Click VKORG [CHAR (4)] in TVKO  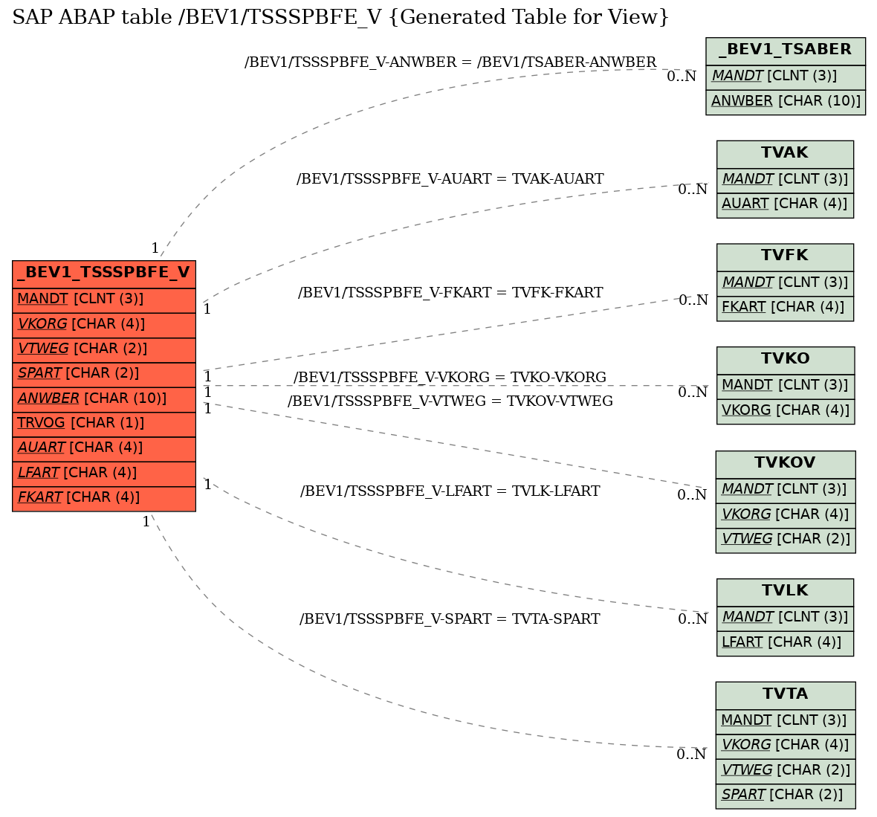pyautogui.click(x=786, y=411)
